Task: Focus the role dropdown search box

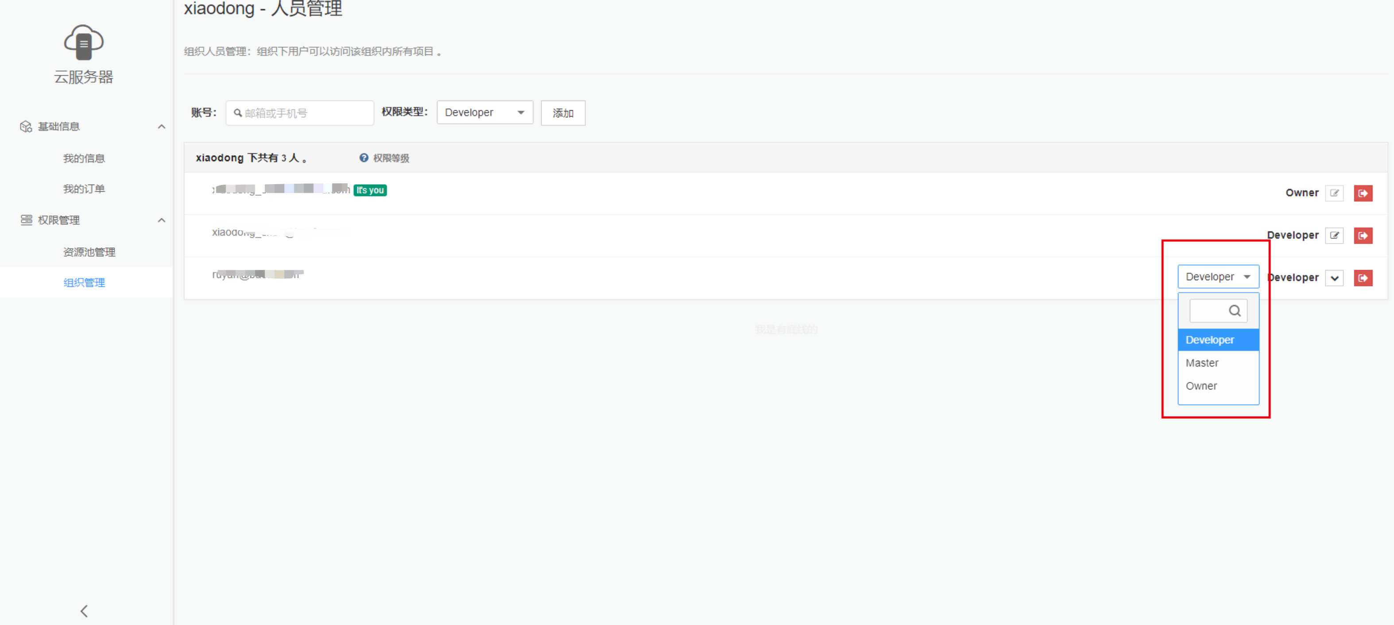Action: click(x=1218, y=311)
